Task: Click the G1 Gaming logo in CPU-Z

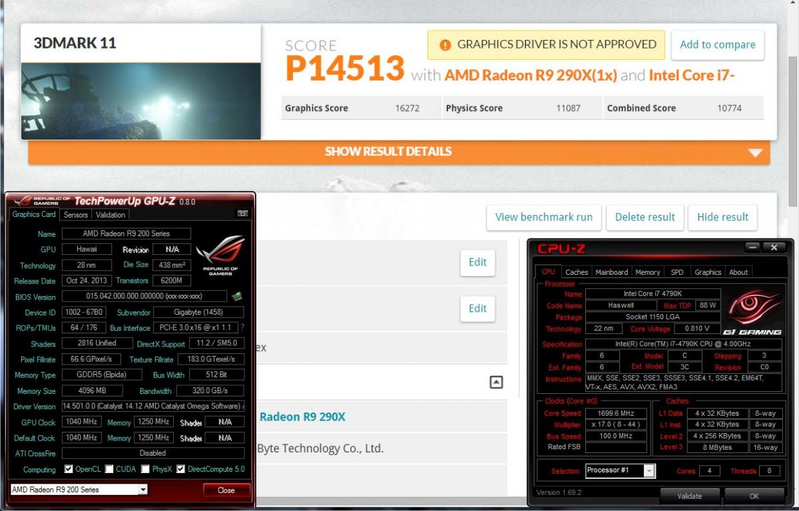Action: pos(754,312)
